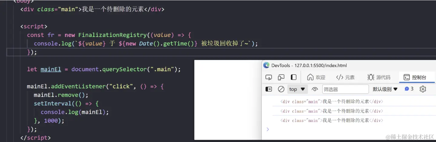
Task: Click querySelector in the editor
Action: coord(124,69)
